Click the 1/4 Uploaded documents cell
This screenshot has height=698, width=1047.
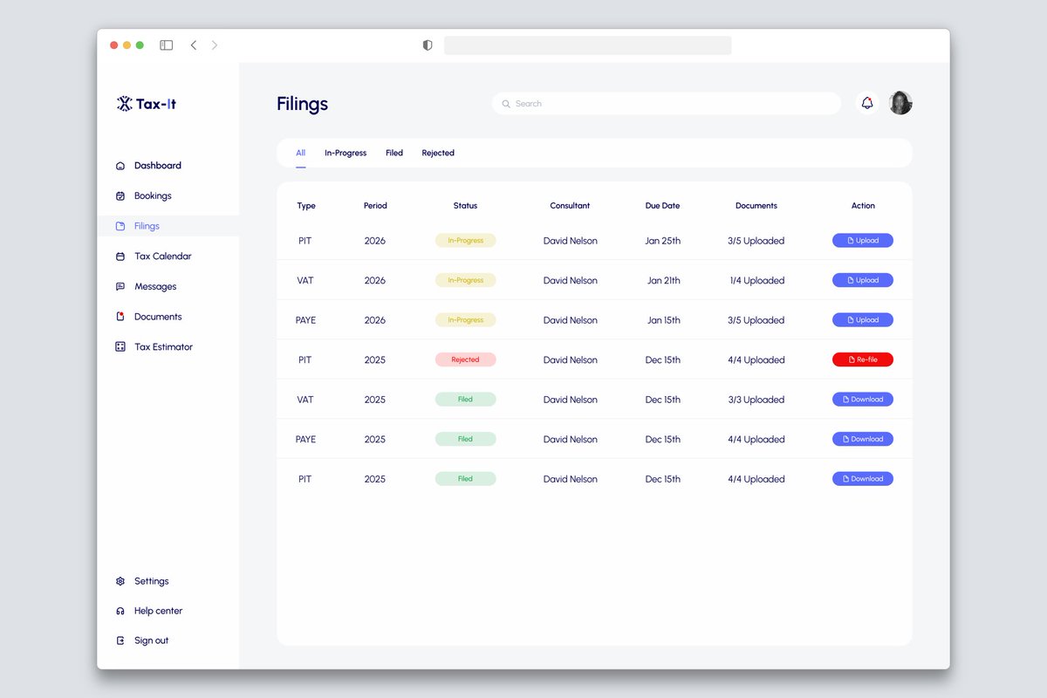pyautogui.click(x=757, y=280)
